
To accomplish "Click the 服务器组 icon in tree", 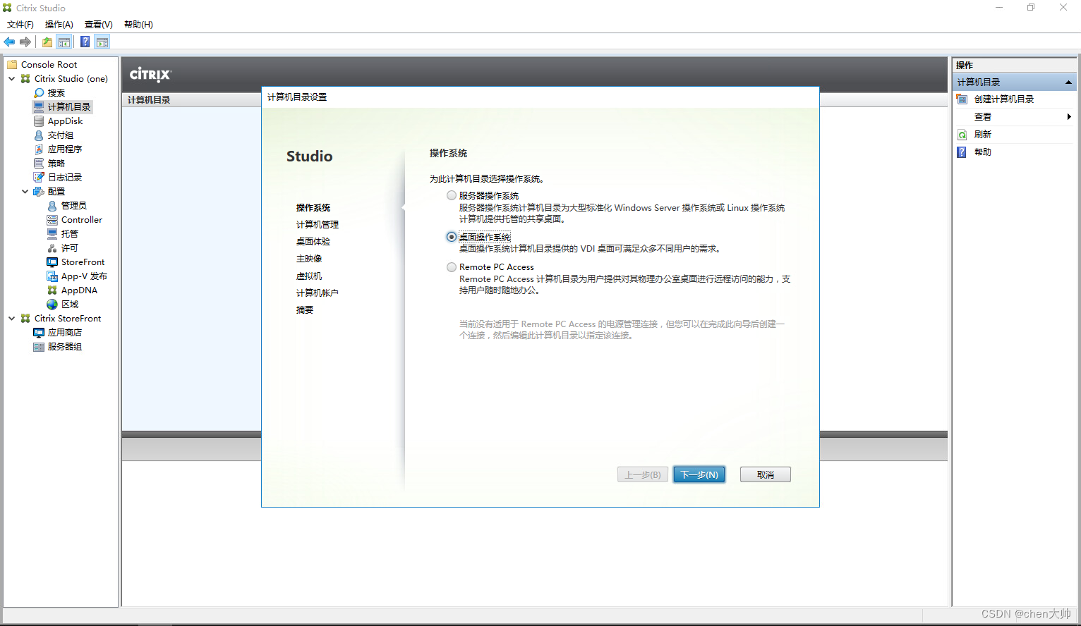I will [x=39, y=347].
